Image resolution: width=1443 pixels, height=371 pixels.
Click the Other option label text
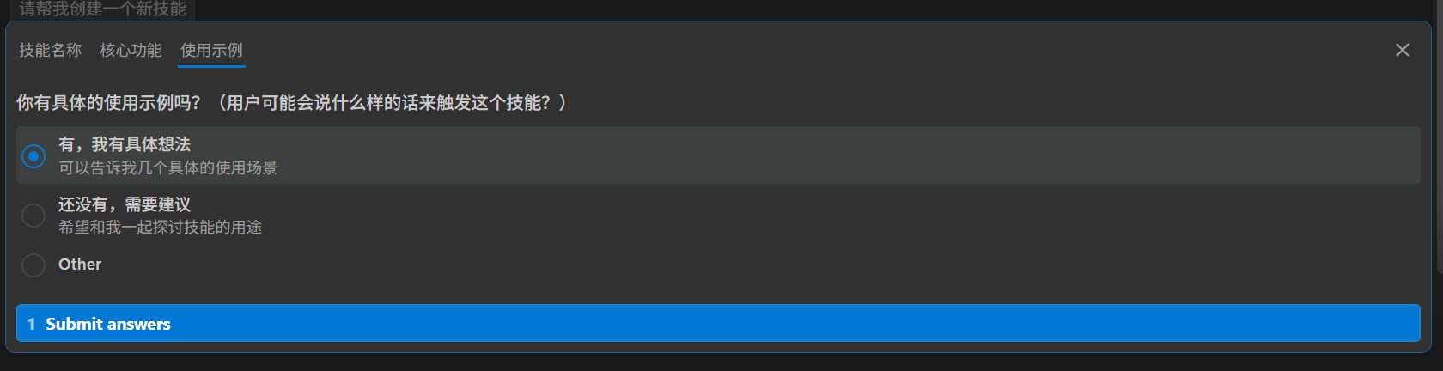(x=80, y=265)
